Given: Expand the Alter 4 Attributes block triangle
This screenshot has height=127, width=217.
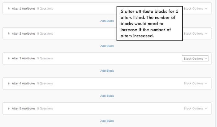Looking at the screenshot, I should coord(9,83).
